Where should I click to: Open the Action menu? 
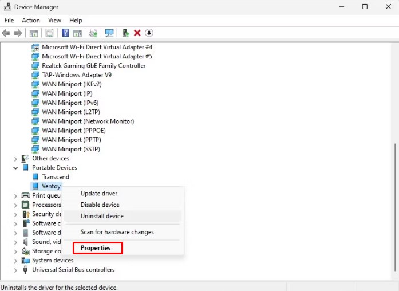[x=31, y=21]
